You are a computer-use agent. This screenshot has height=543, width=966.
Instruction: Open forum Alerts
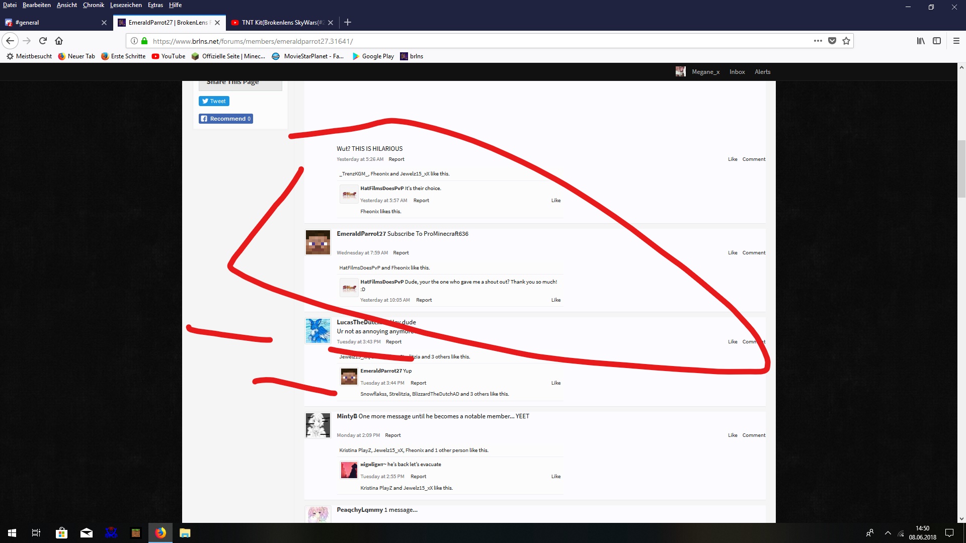coord(762,72)
